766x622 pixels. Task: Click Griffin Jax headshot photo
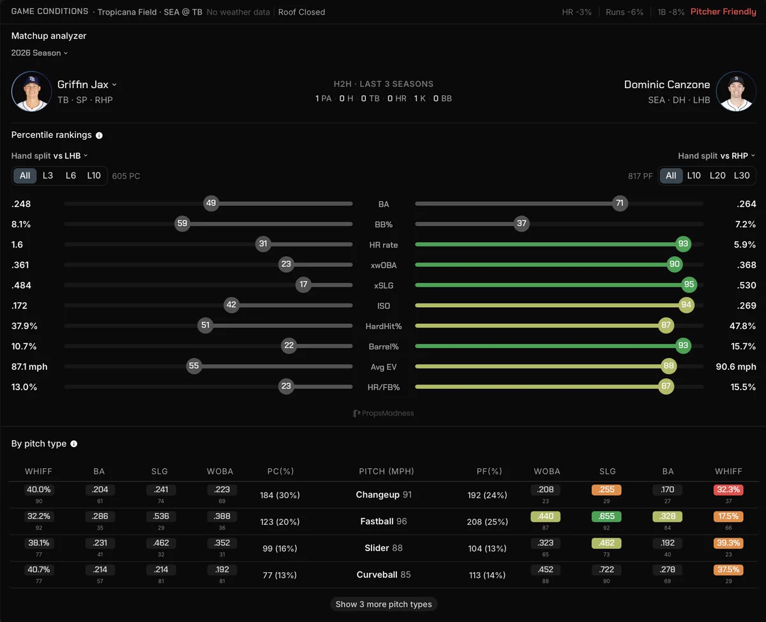pos(31,91)
